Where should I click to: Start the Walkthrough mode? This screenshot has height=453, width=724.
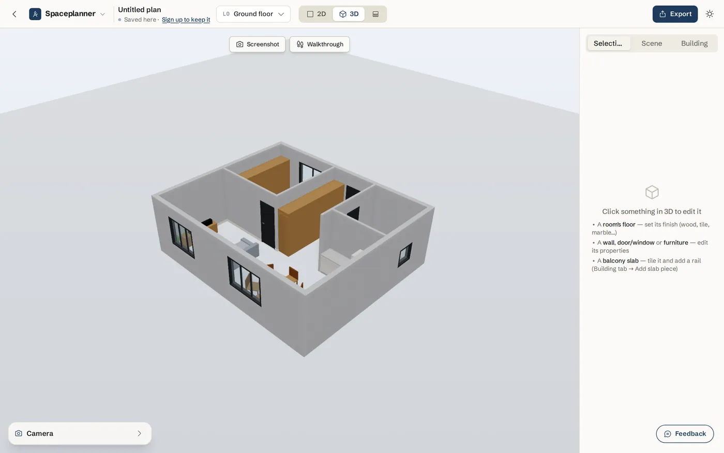click(x=320, y=45)
